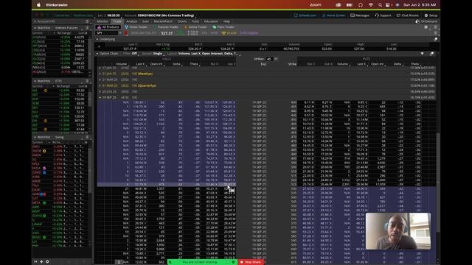Image resolution: width=472 pixels, height=265 pixels.
Task: Collapse the Swing watchlist
Action: (x=35, y=137)
